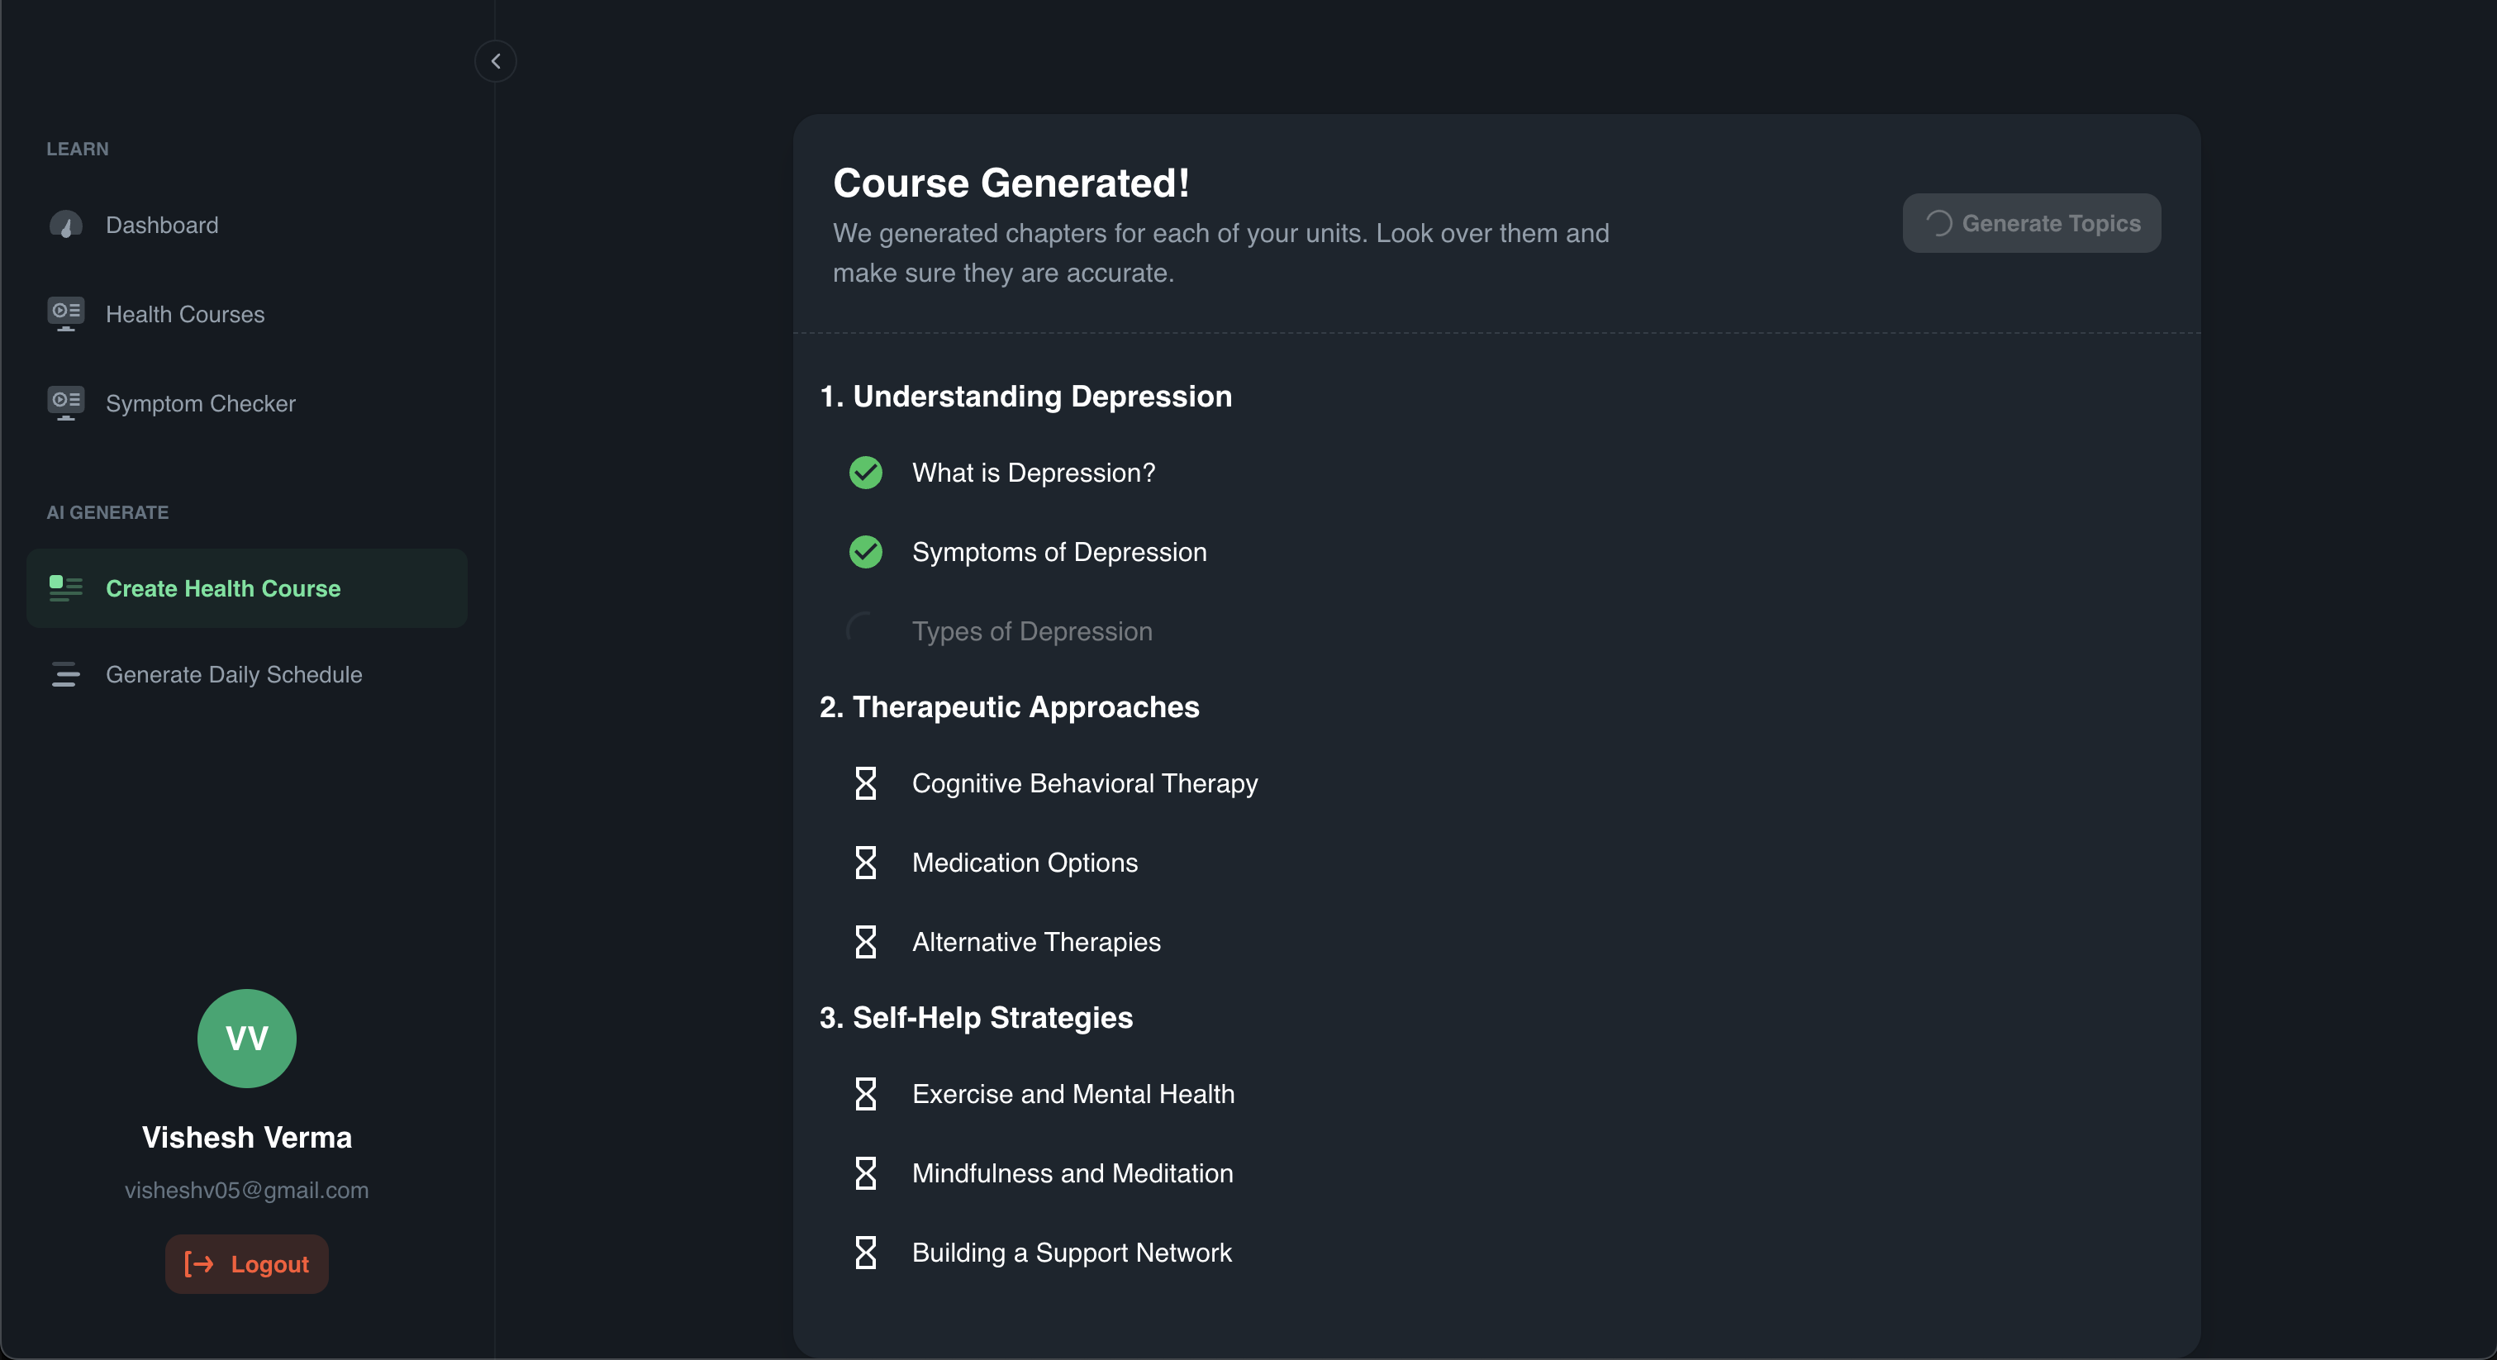Click green checkmark for Symptoms of Depression
Viewport: 2497px width, 1360px height.
point(864,552)
